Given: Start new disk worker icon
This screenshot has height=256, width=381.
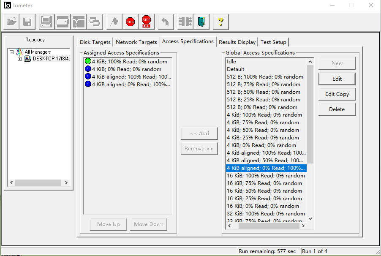Looking at the screenshot, I should [x=63, y=22].
